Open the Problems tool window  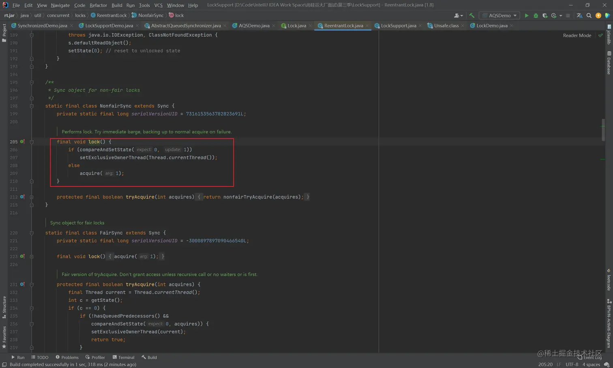[67, 357]
